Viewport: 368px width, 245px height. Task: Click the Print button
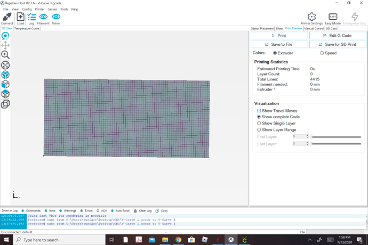click(279, 36)
